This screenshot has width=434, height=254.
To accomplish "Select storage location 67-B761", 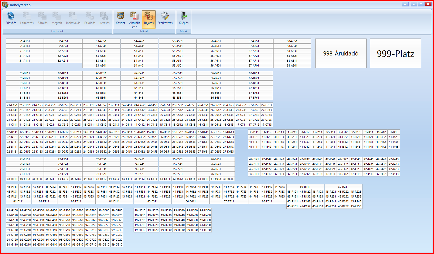I will point(254,98).
